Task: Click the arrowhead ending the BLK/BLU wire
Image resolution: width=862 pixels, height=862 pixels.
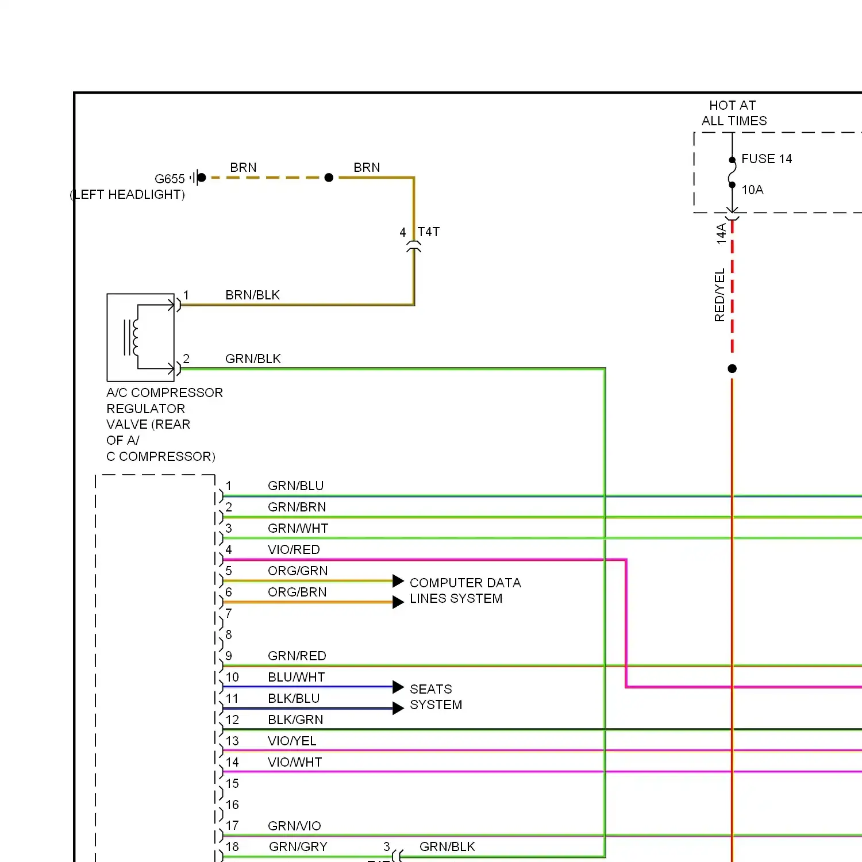Action: tap(398, 708)
